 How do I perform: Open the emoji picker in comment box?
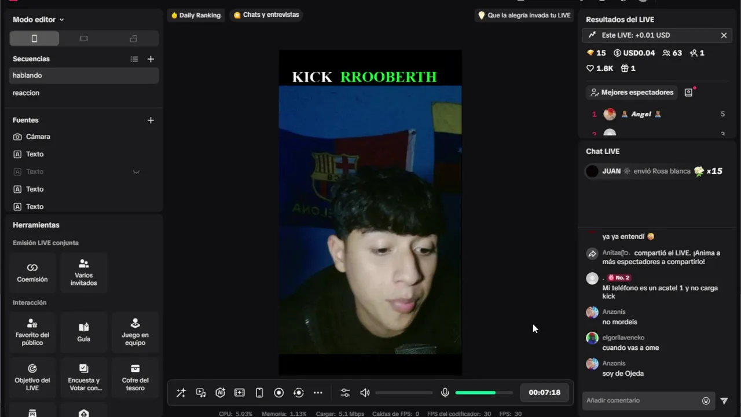[706, 401]
